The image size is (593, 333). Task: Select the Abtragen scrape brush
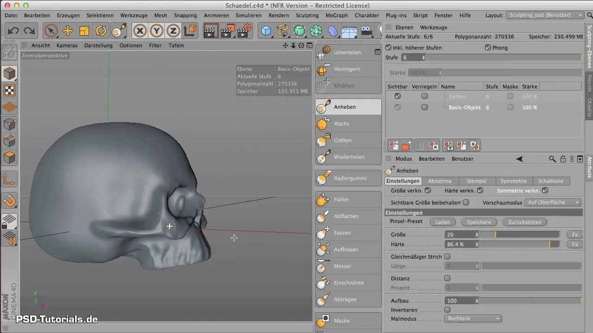tap(348, 299)
